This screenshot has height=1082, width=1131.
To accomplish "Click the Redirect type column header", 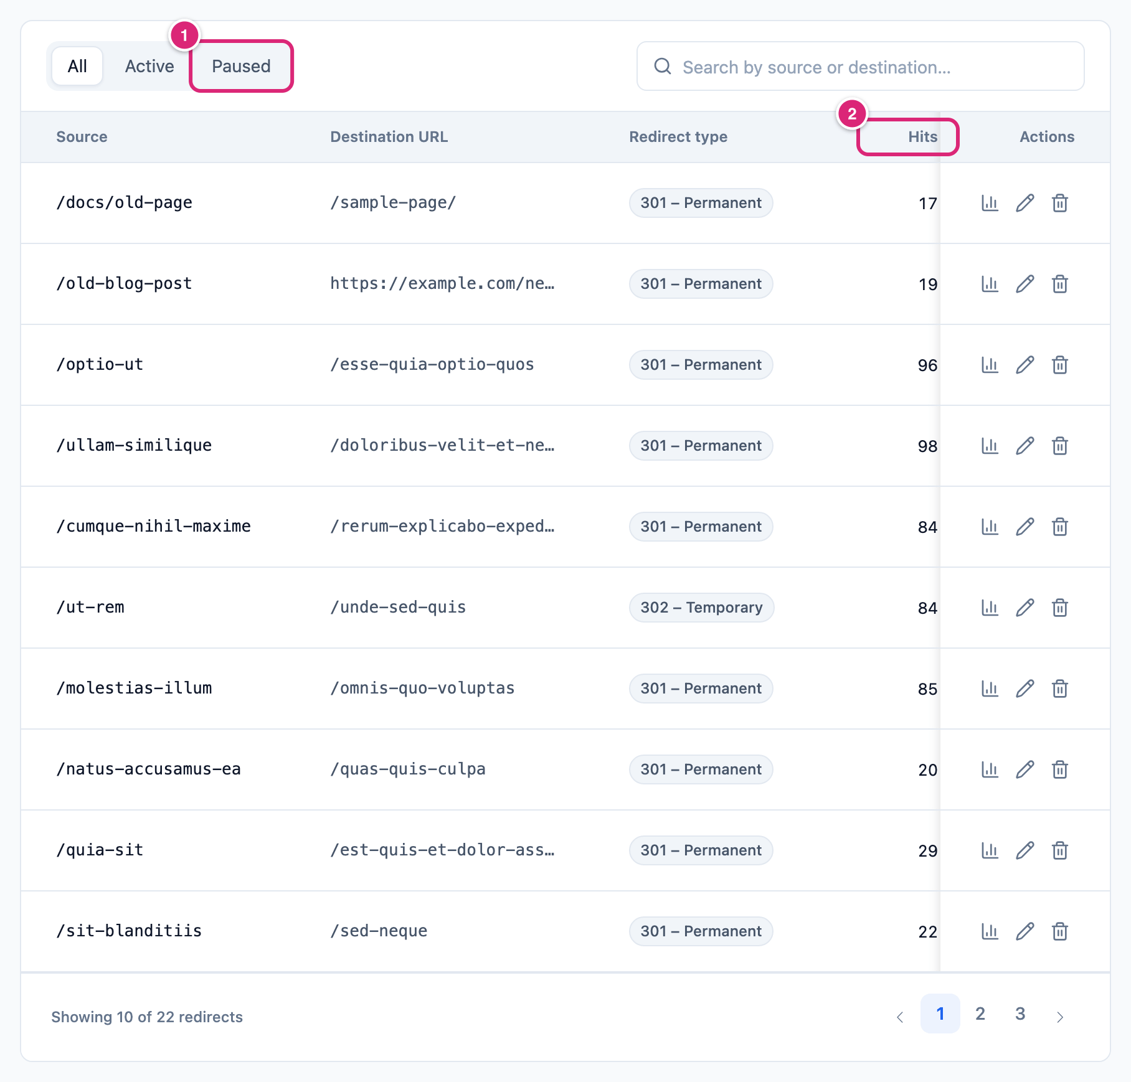I will click(x=678, y=137).
